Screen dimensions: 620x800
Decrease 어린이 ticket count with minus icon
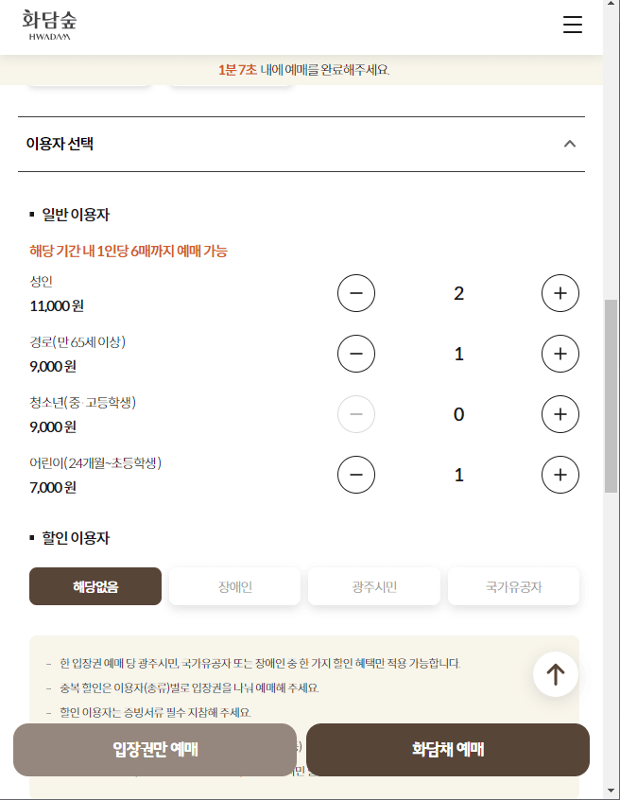[x=356, y=475]
